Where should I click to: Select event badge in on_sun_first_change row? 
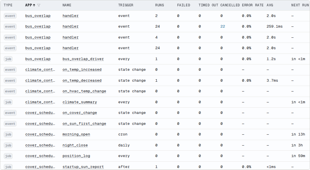click(10, 124)
